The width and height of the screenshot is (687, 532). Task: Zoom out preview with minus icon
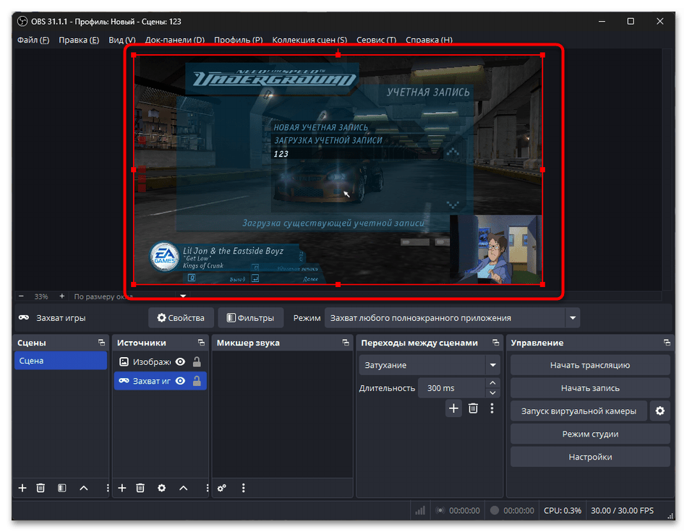pyautogui.click(x=21, y=296)
